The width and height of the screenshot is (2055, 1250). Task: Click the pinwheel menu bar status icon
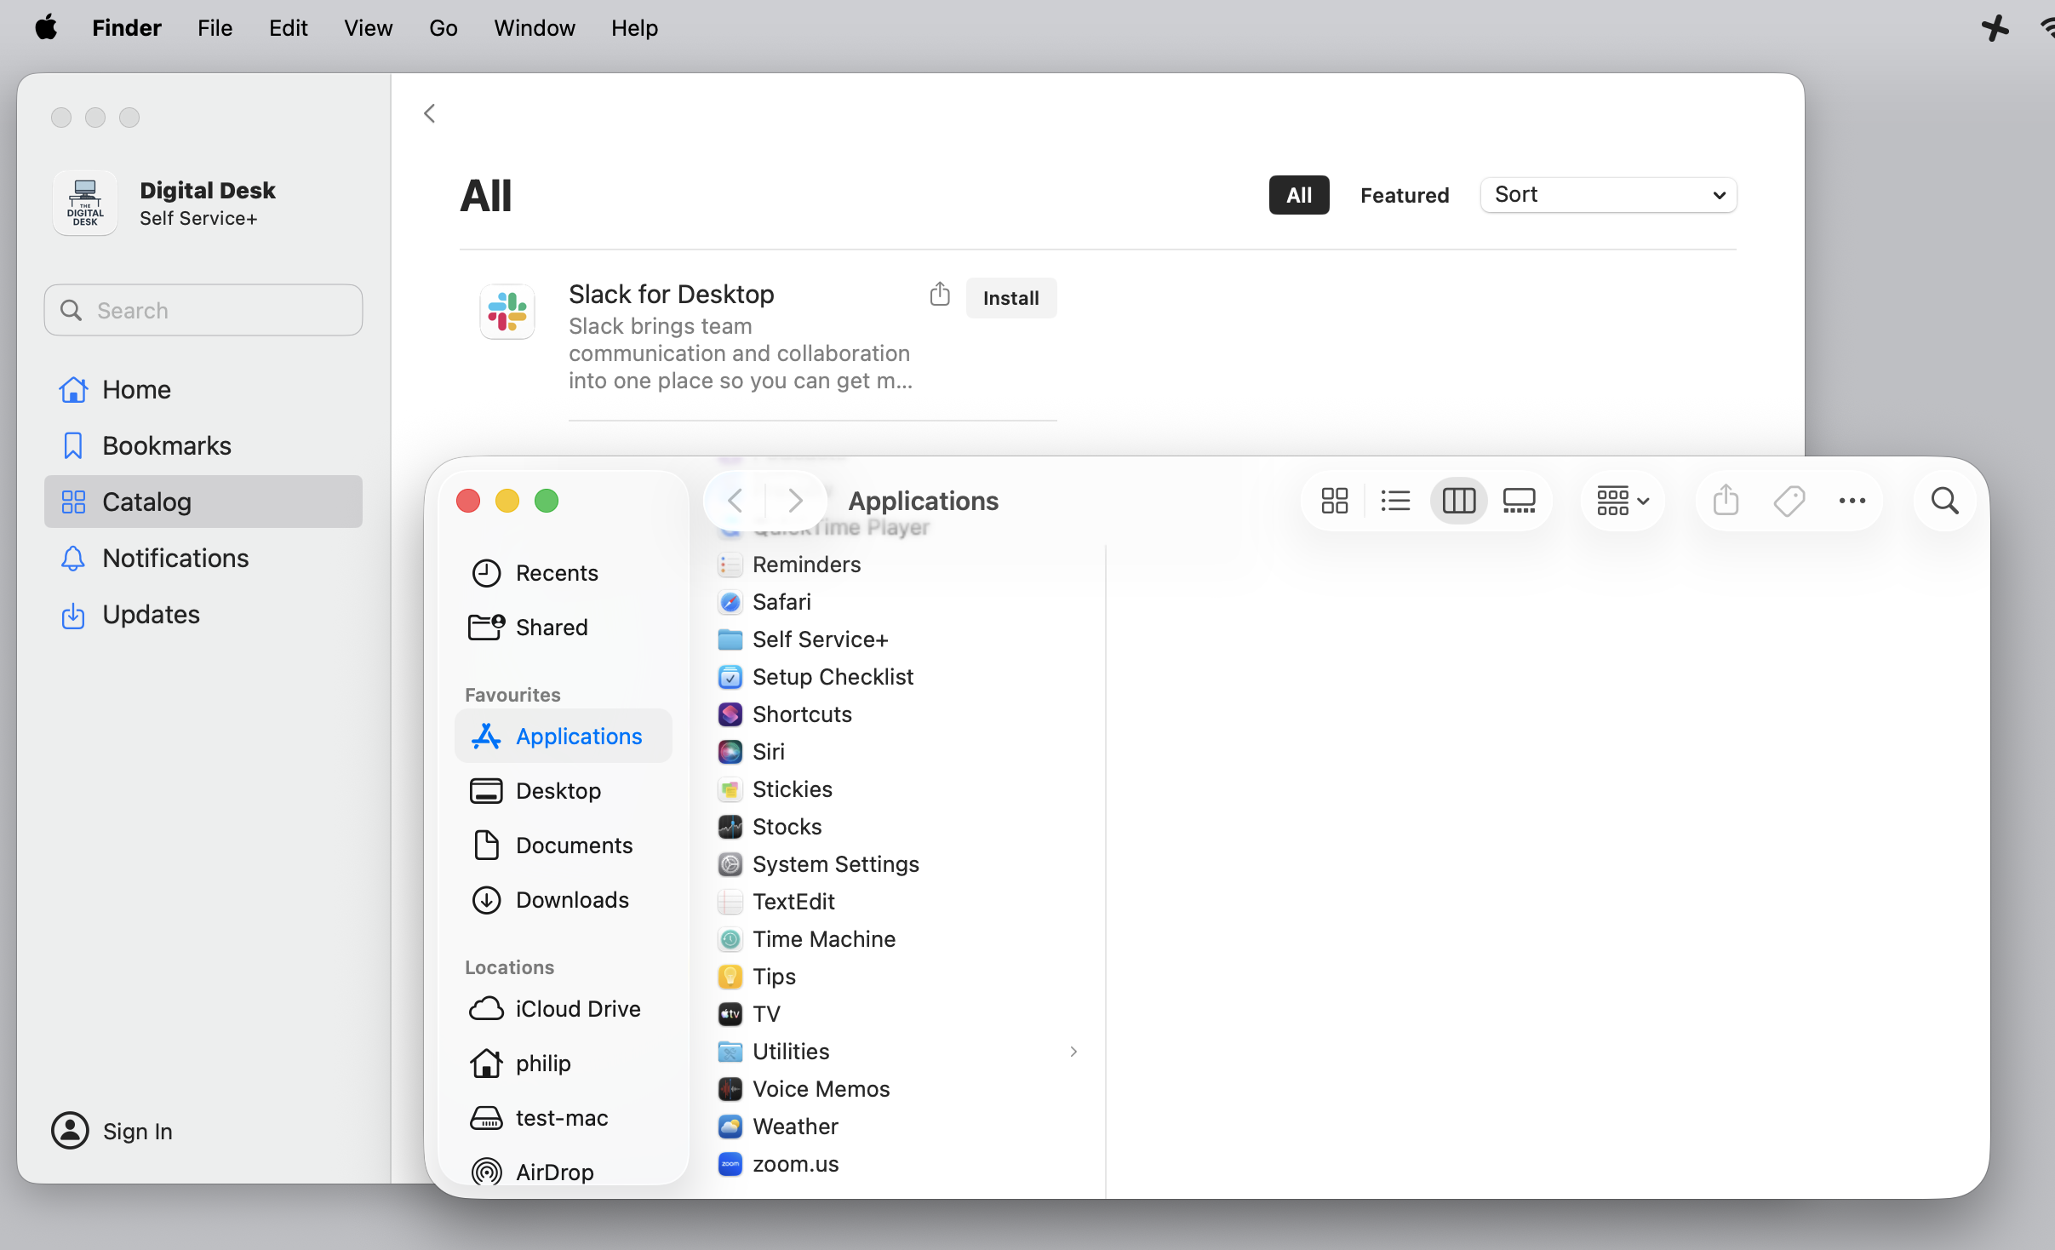[x=1995, y=28]
